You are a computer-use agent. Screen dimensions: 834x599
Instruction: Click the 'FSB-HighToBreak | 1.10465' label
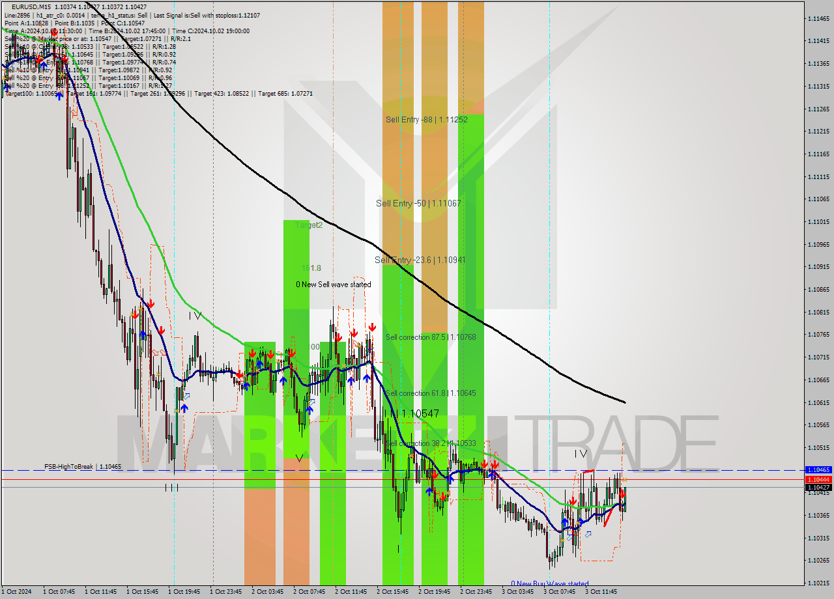(x=83, y=467)
